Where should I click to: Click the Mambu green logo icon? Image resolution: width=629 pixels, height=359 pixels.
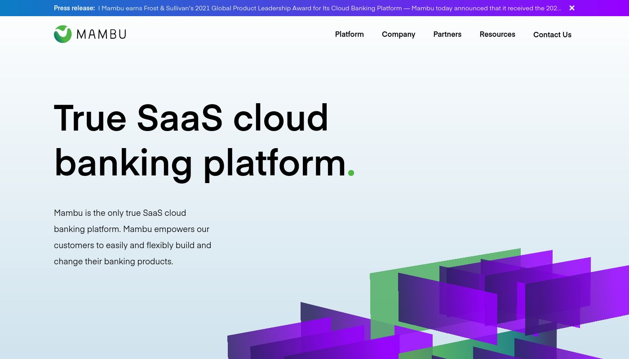click(63, 34)
